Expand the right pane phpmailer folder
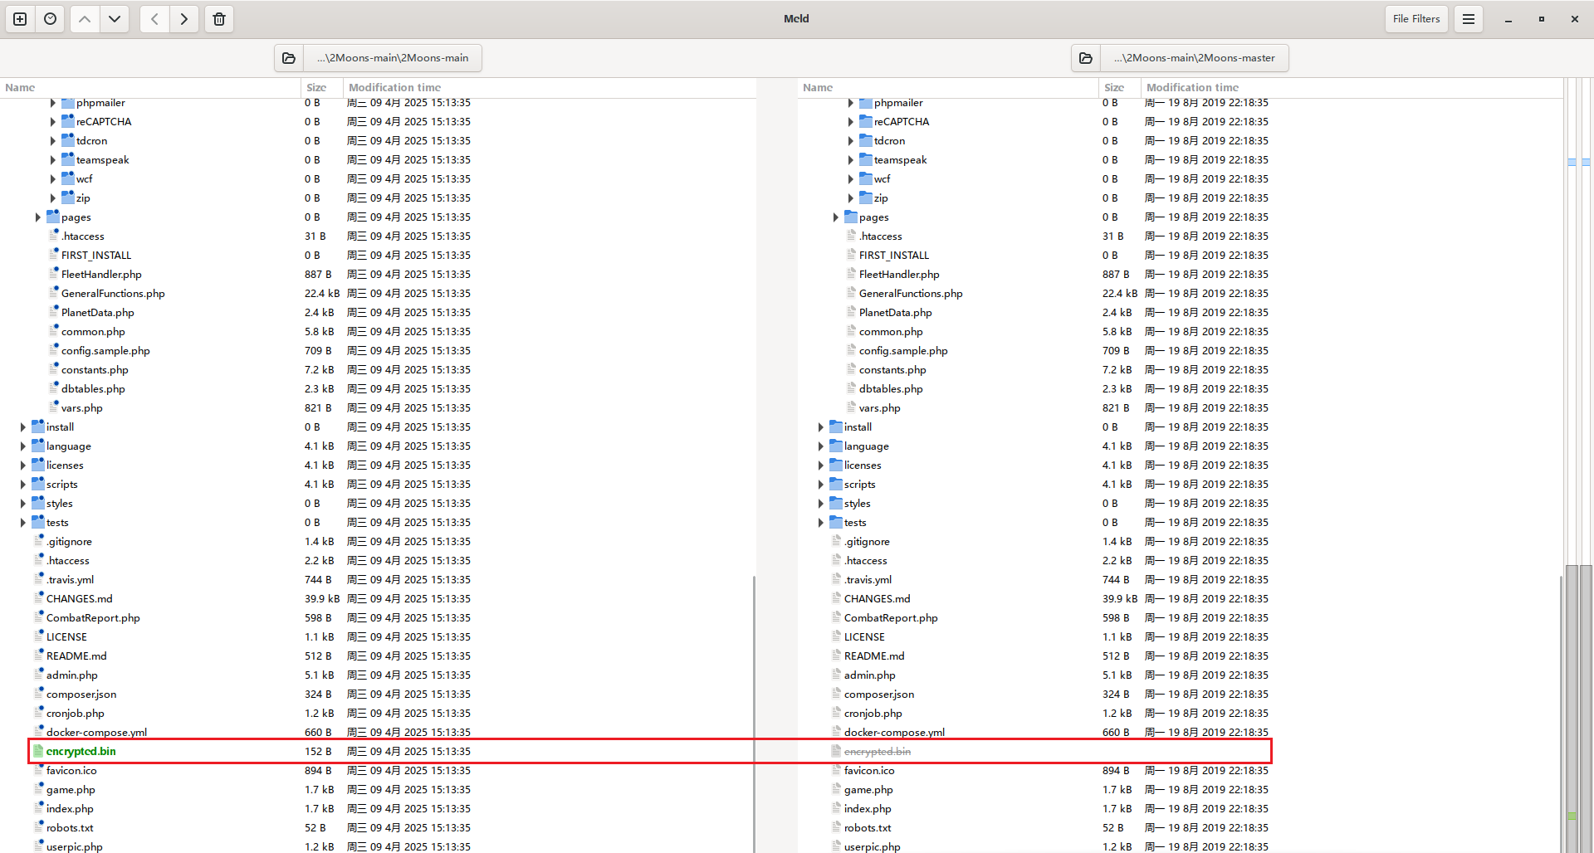Screen dimensions: 1594x853 pyautogui.click(x=850, y=103)
